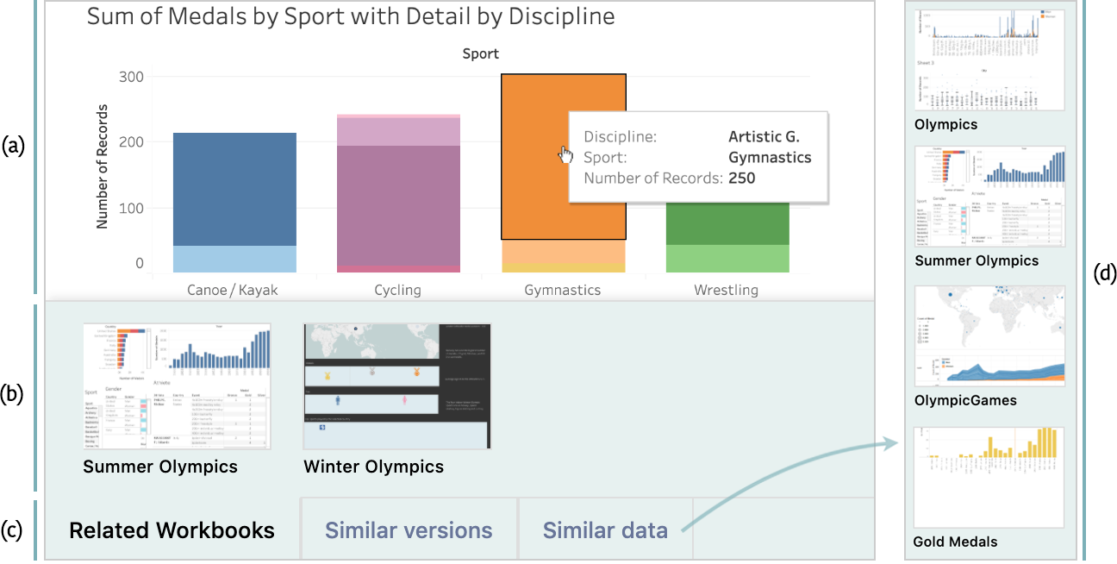Open the Summer Olympics thumbnail in the right sidebar

(x=989, y=197)
